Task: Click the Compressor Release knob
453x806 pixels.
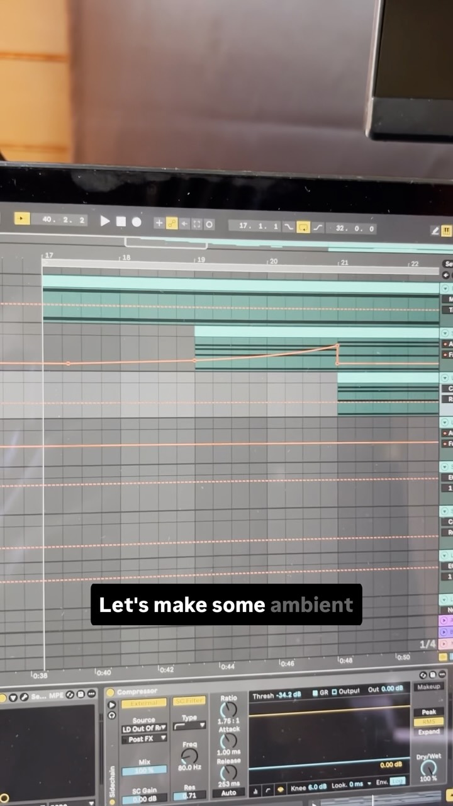Action: point(228,772)
